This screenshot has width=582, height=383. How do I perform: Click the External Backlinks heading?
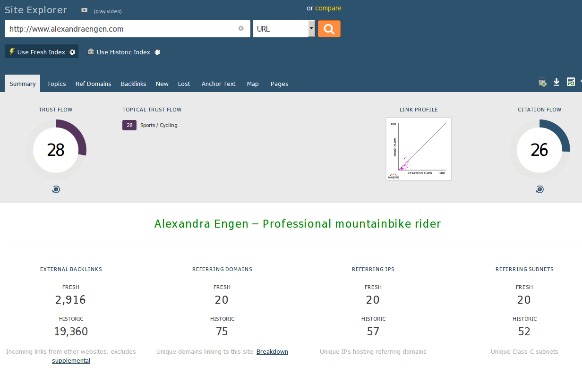point(71,269)
